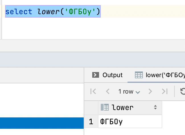Select row number 1
185x135 pixels.
tap(91, 121)
